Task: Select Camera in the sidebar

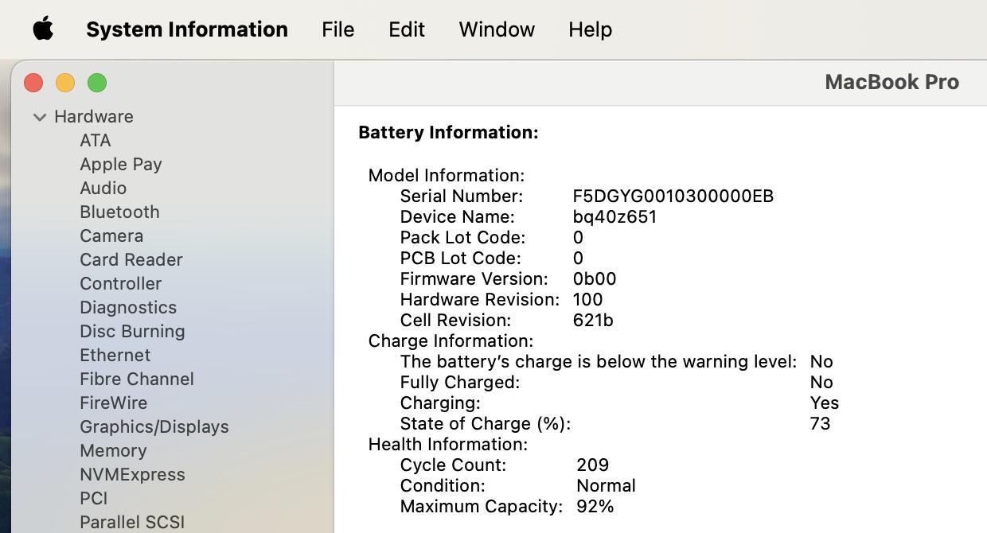Action: 111,236
